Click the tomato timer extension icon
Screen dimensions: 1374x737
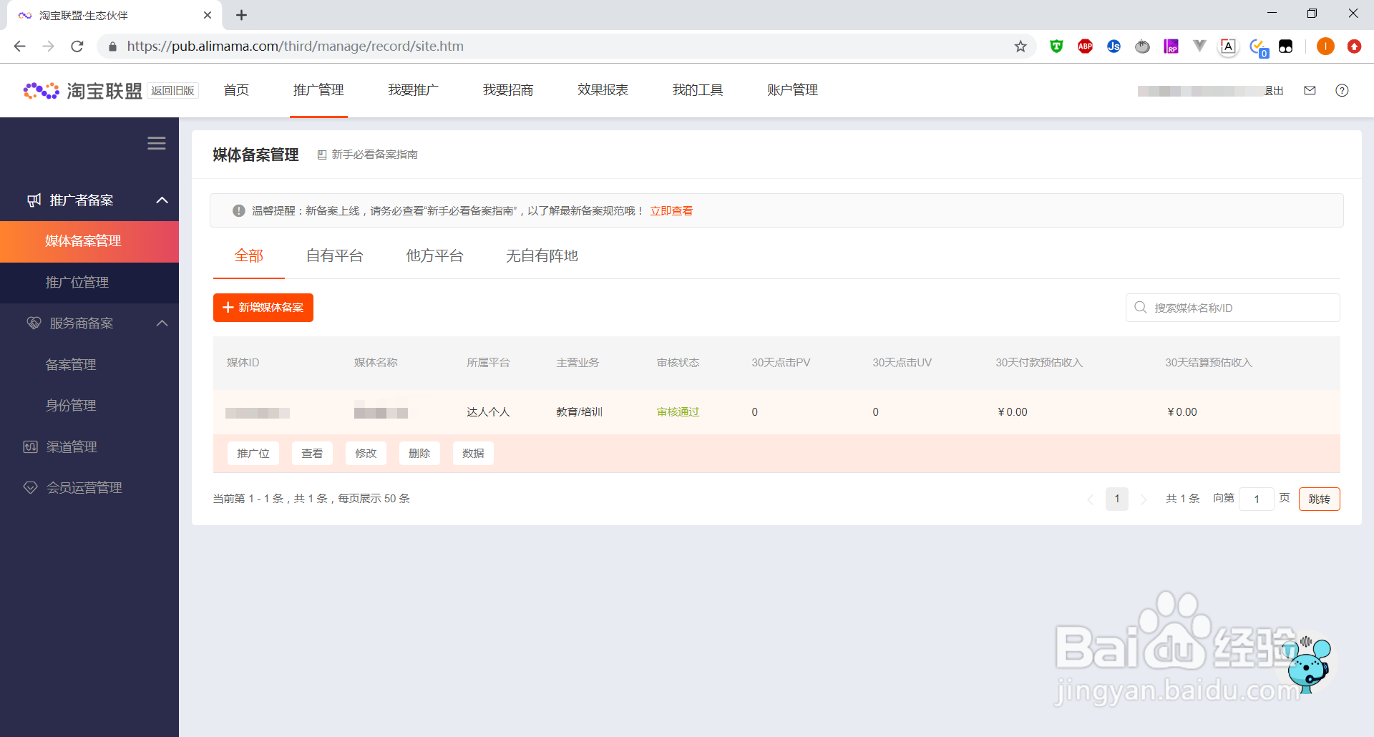tap(1142, 46)
